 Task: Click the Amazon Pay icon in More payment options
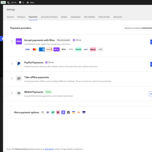click(x=43, y=112)
